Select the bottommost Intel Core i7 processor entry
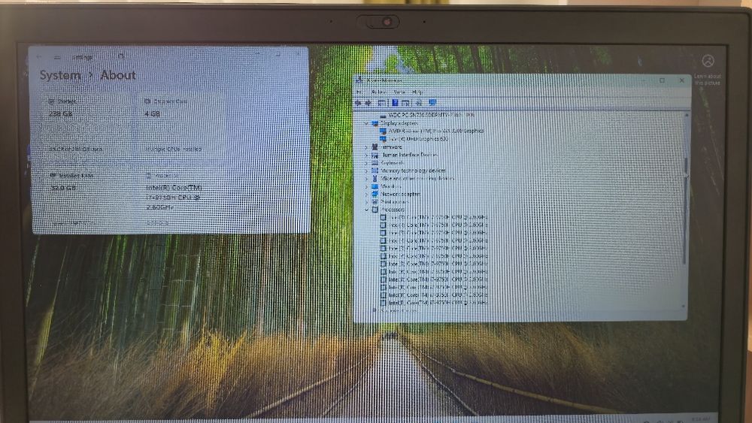This screenshot has height=423, width=752. (438, 303)
